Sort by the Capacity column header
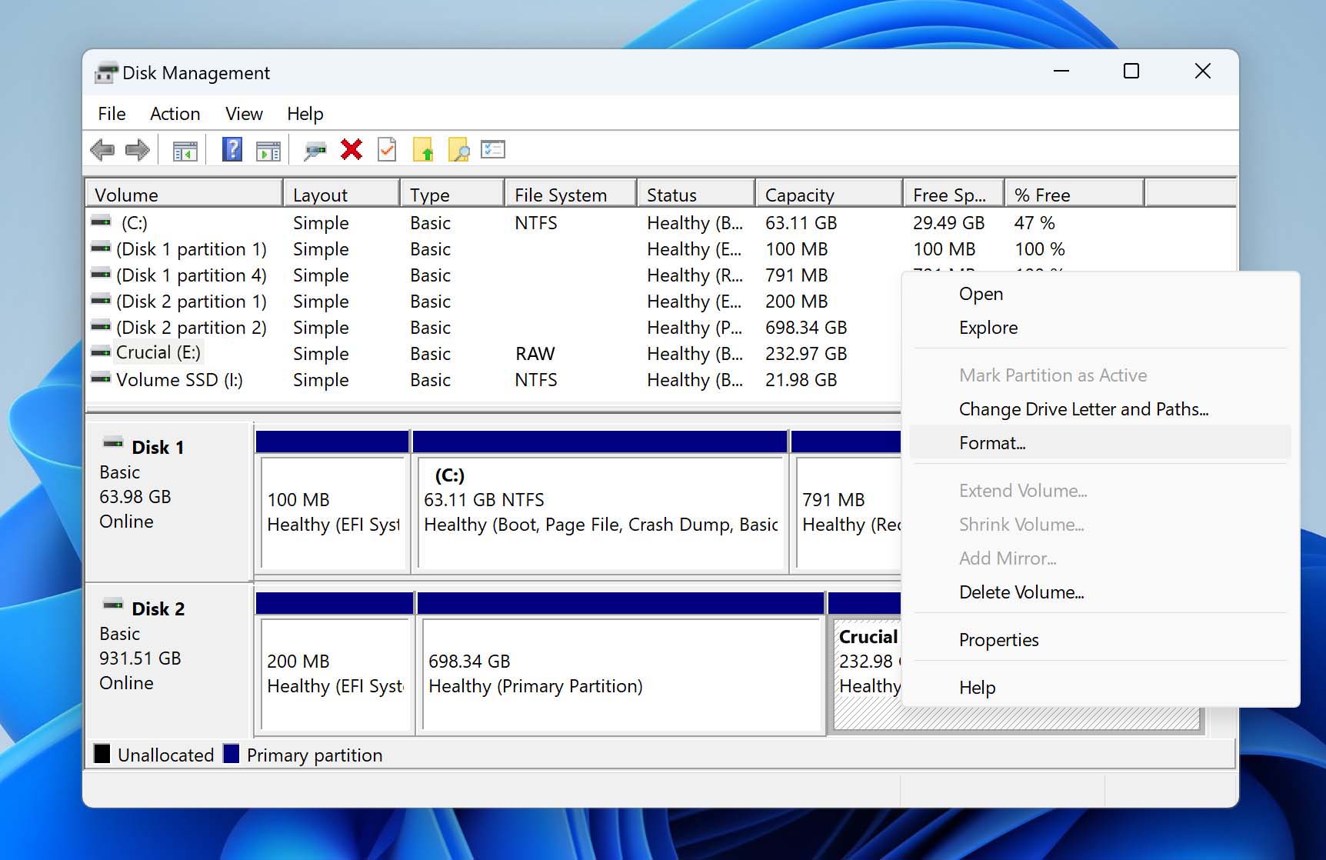The width and height of the screenshot is (1326, 860). (x=829, y=195)
